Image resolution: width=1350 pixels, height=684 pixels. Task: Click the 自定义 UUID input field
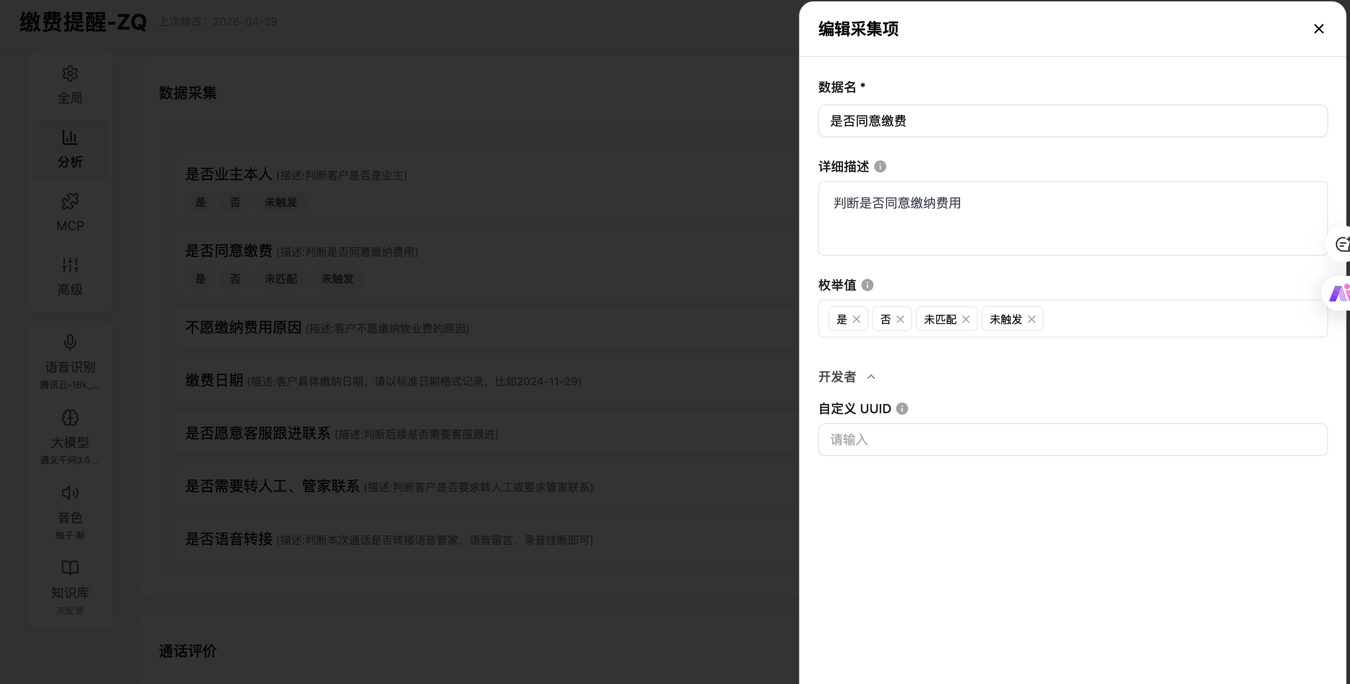(1072, 440)
